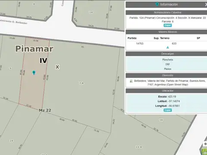Click the Latitud value -37.14074
Image resolution: width=207 pixels, height=155 pixels.
174,101
